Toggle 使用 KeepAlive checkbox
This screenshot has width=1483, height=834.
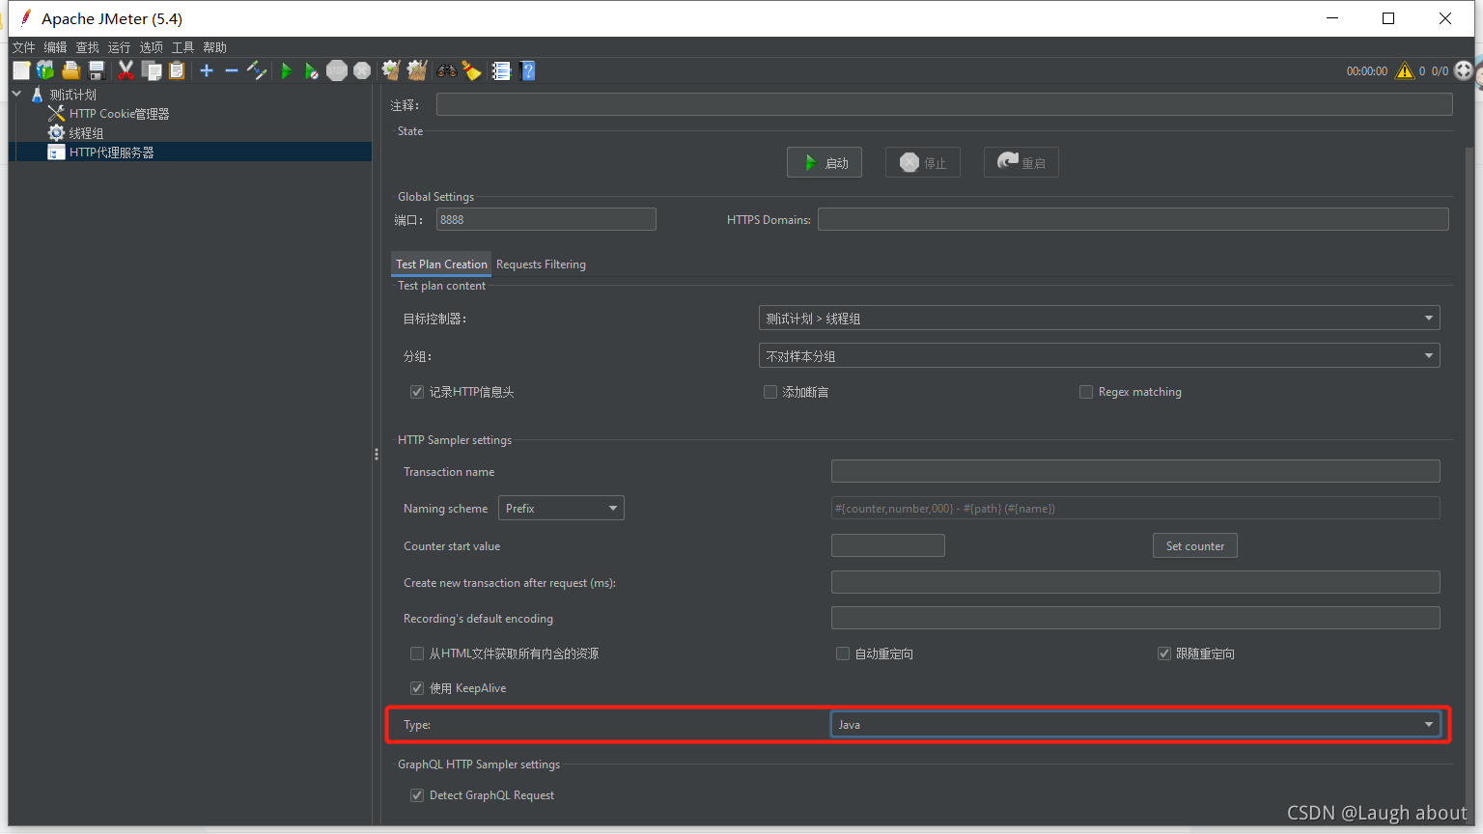(x=417, y=688)
